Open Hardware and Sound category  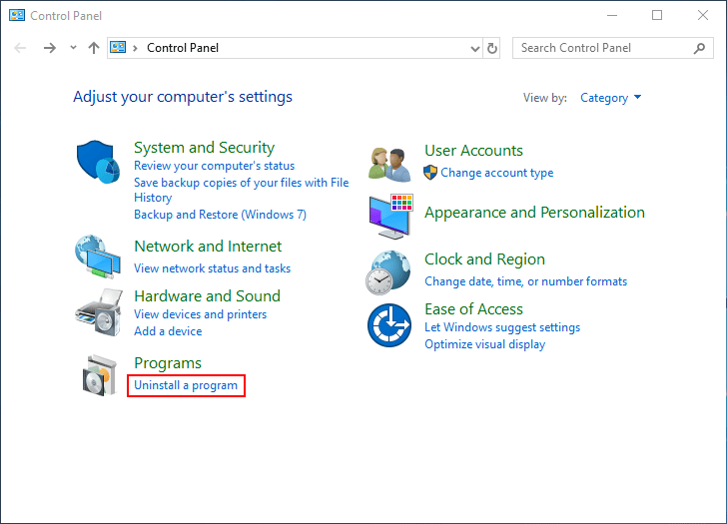coord(207,296)
